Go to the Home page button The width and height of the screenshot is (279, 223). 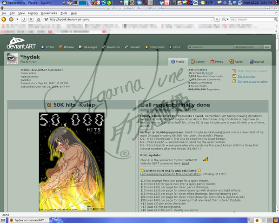39,19
